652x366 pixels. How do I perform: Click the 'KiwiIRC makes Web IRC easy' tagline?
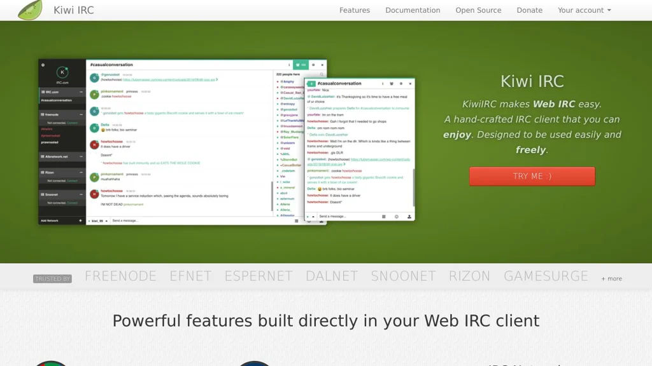pyautogui.click(x=532, y=104)
